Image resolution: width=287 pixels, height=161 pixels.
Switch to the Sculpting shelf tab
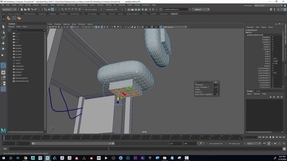click(42, 14)
